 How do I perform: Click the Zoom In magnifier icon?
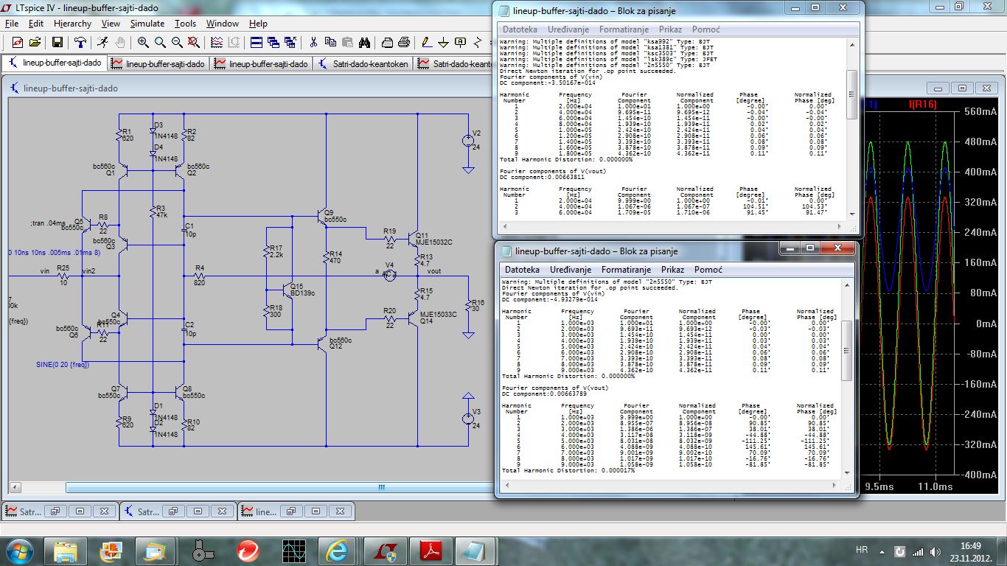pos(143,42)
